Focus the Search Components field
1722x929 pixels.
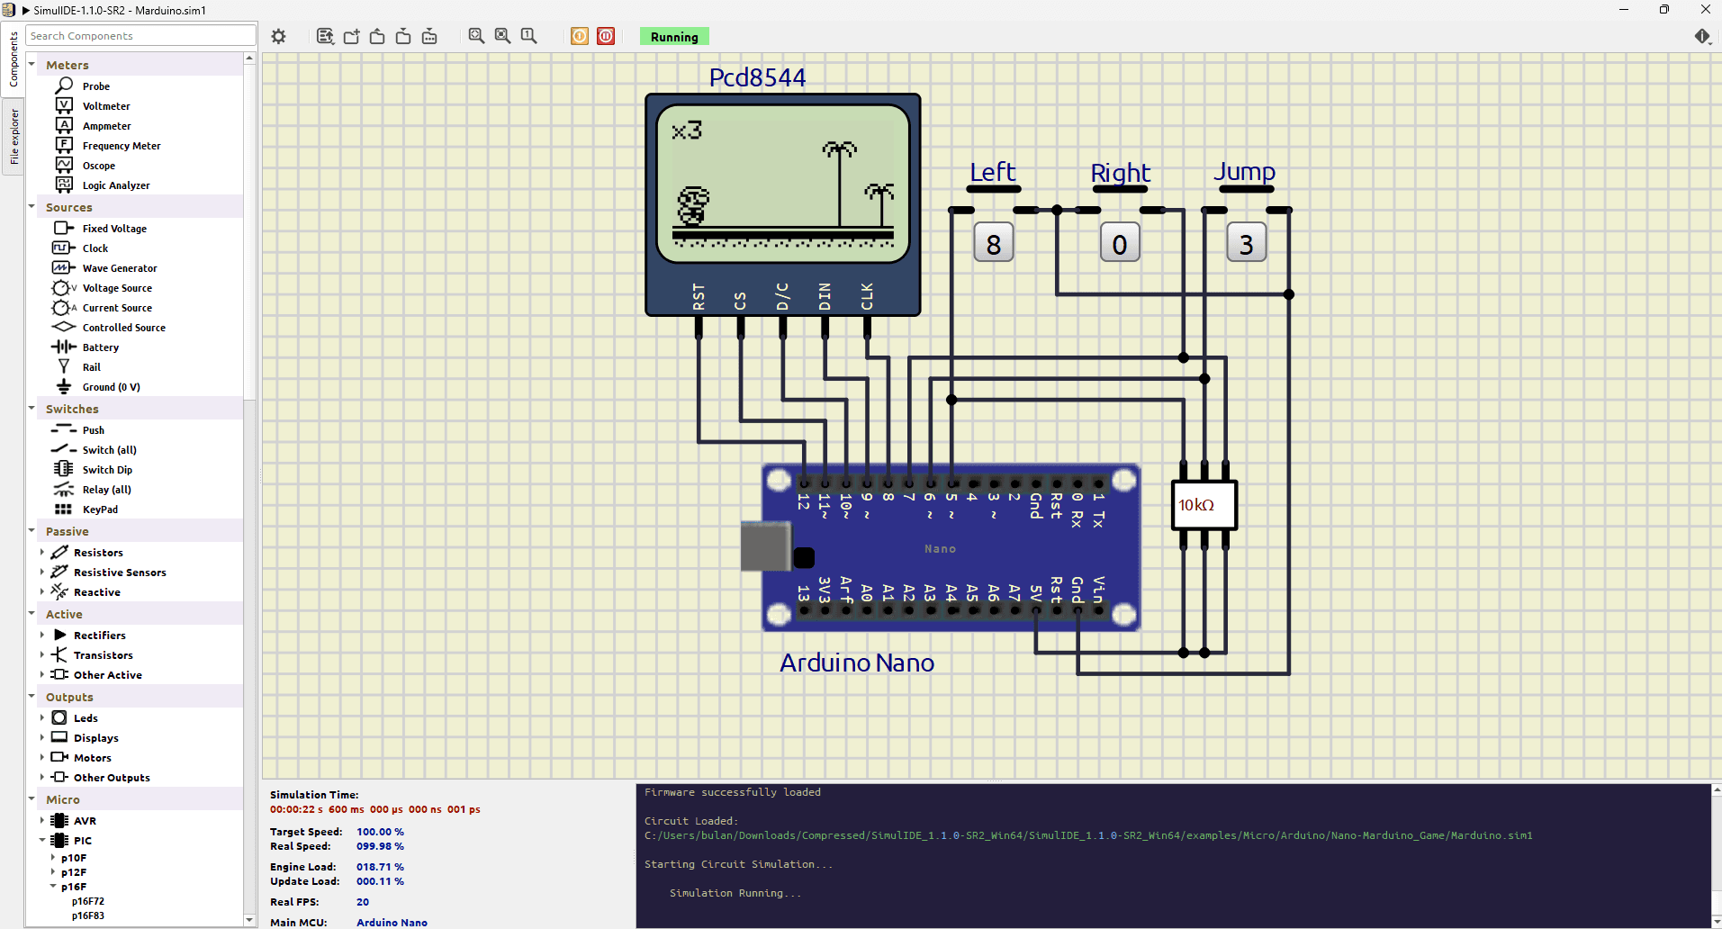tap(141, 36)
